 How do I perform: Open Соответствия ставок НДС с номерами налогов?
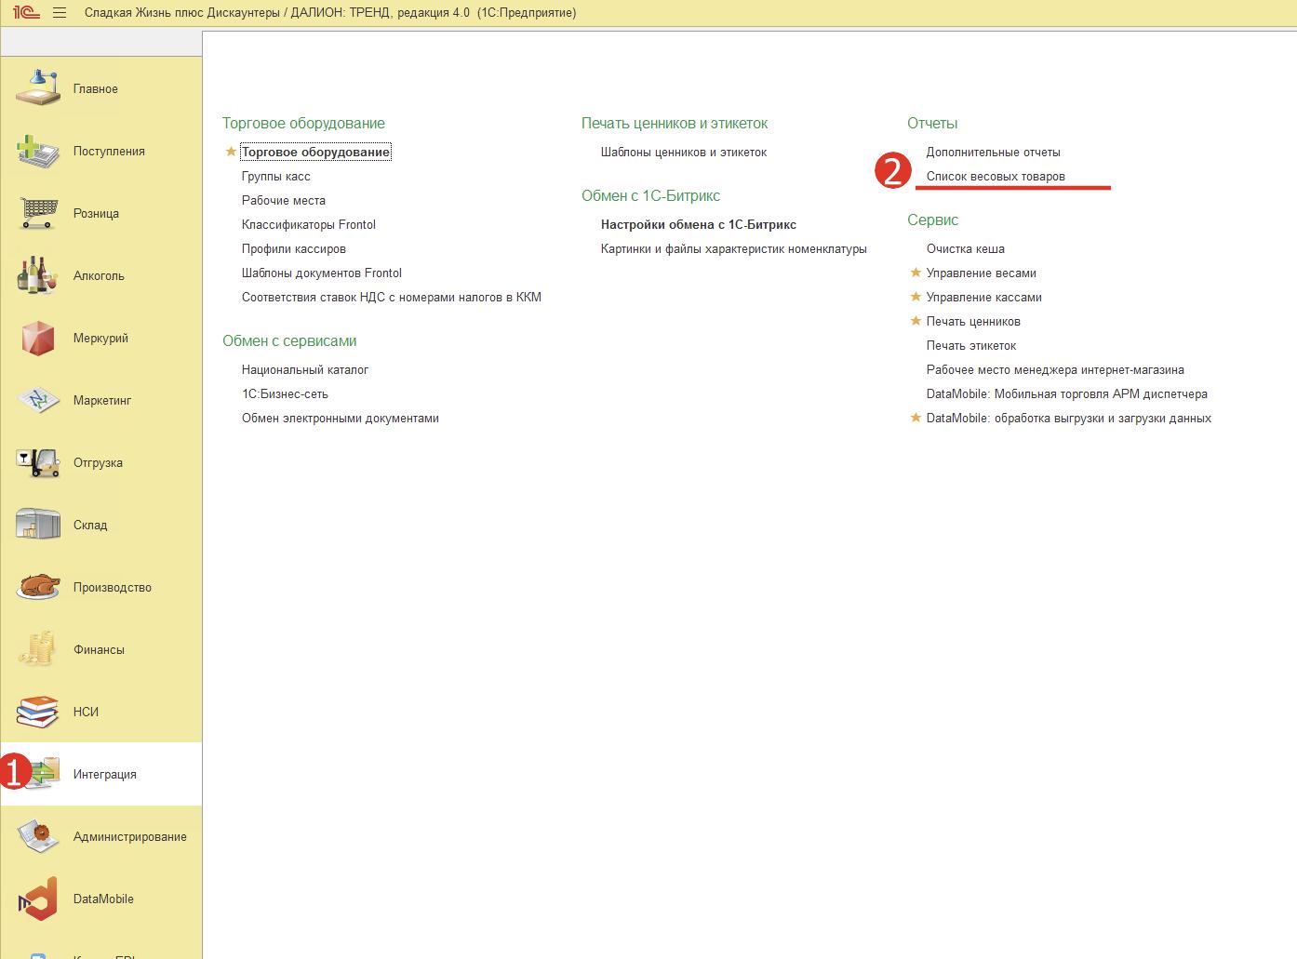pyautogui.click(x=392, y=297)
